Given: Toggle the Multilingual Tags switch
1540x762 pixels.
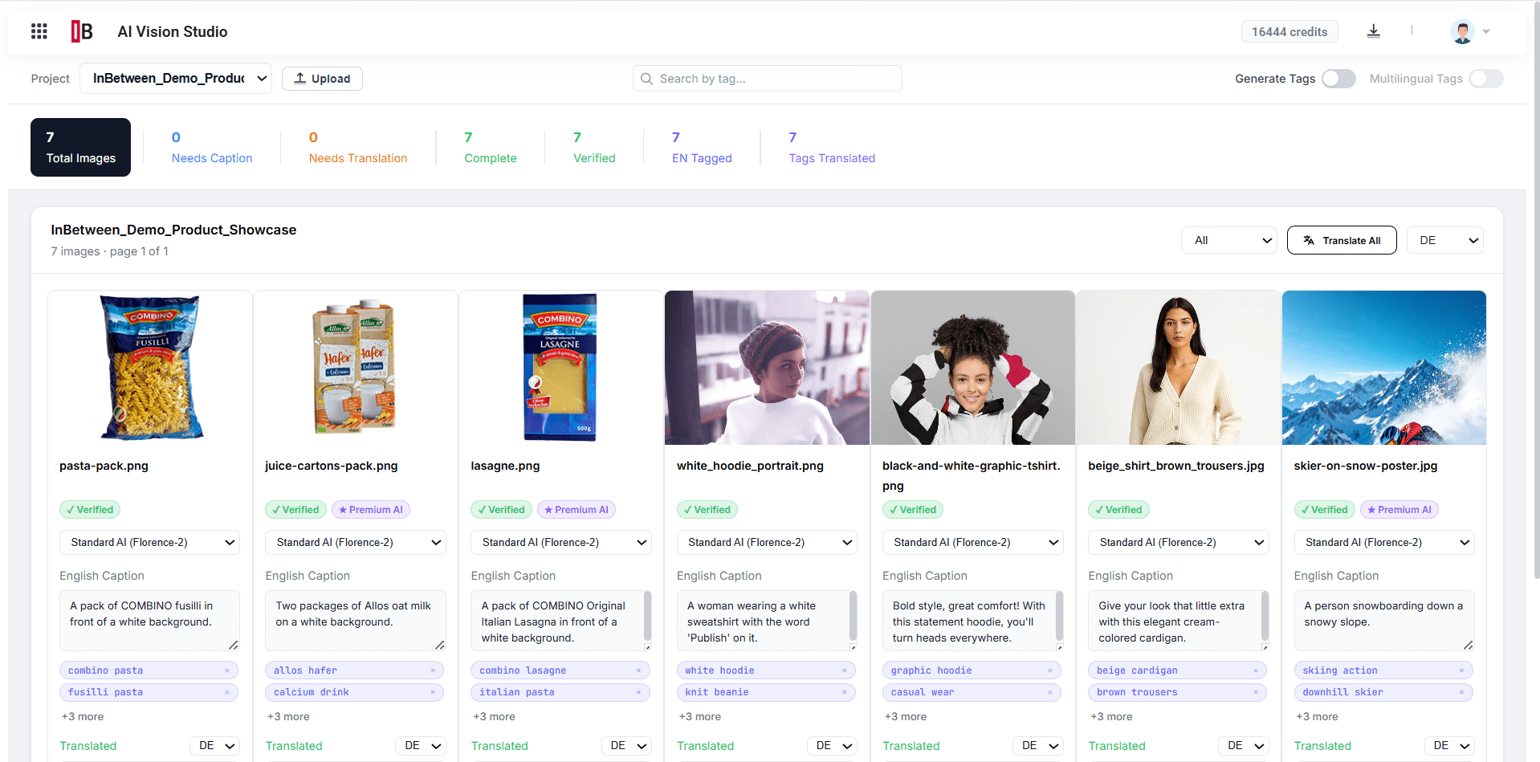Looking at the screenshot, I should point(1486,79).
